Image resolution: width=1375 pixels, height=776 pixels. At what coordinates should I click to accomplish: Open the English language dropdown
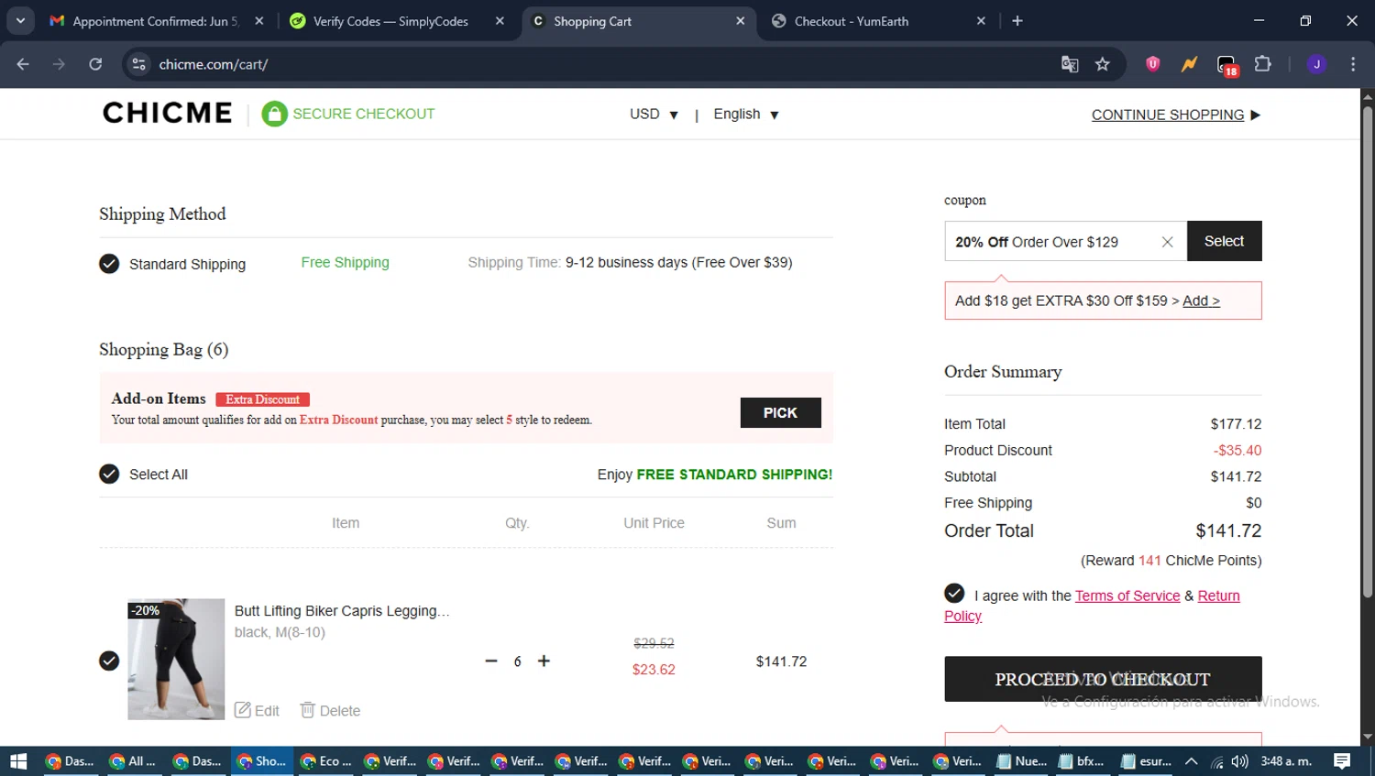pos(746,115)
